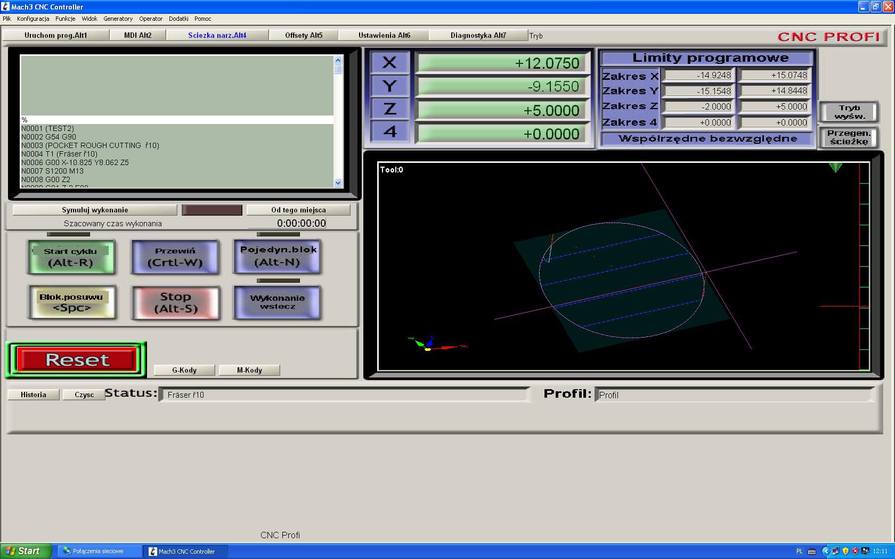This screenshot has height=559, width=895.
Task: Zero the 4th axis button
Action: tap(389, 131)
